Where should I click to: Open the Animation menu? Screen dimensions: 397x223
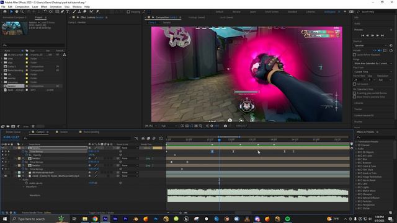(x=56, y=7)
